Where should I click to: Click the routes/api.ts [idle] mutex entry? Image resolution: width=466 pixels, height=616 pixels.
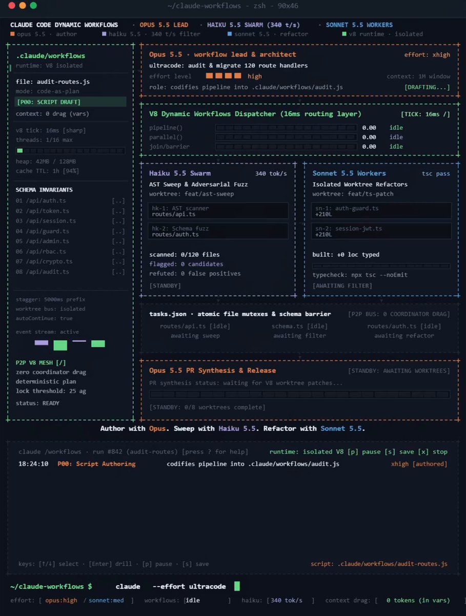[195, 326]
